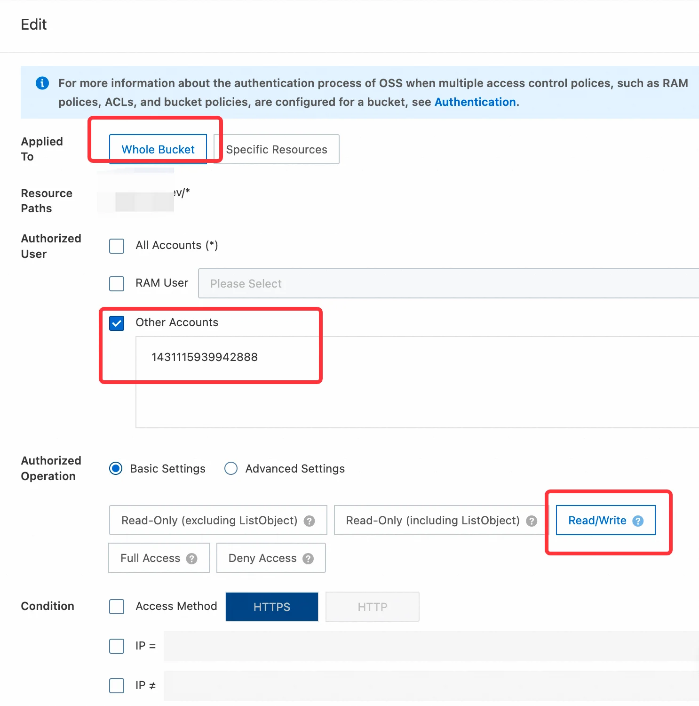Viewport: 699px width, 706px height.
Task: Click the Edit panel title
Action: tap(34, 24)
